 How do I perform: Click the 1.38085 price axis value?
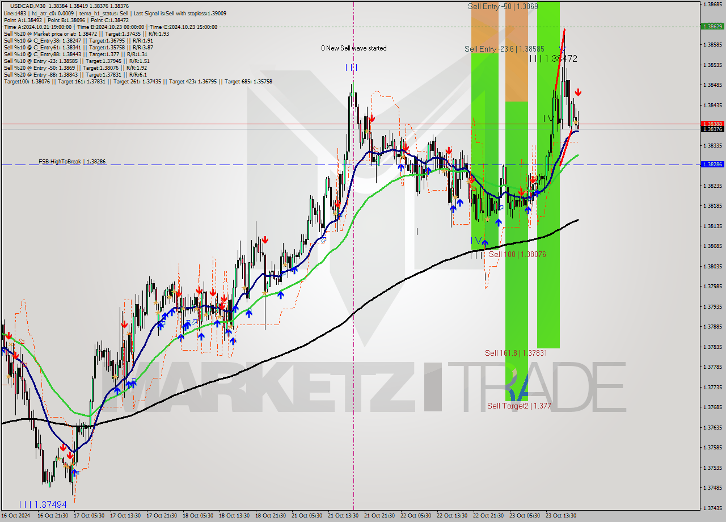coord(712,246)
